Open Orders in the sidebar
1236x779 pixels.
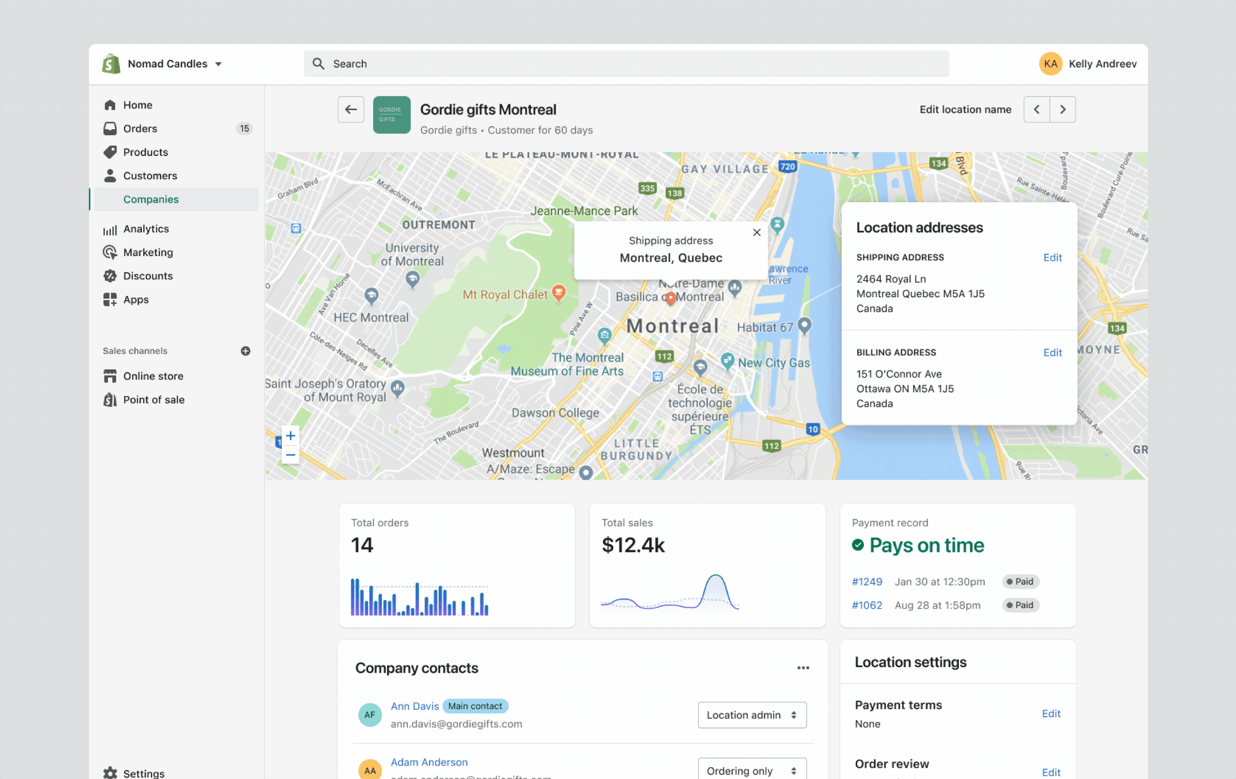click(140, 128)
